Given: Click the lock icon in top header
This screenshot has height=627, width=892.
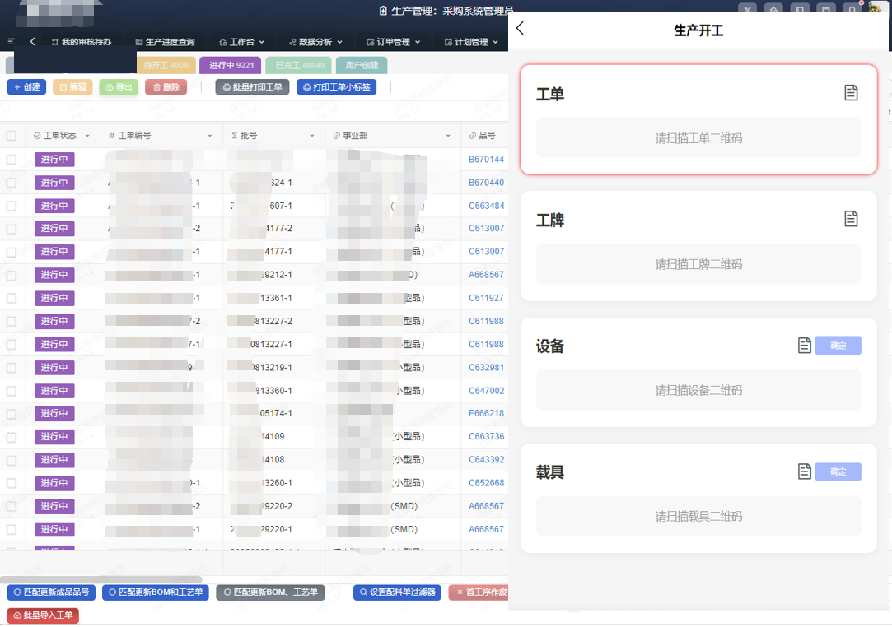Looking at the screenshot, I should (x=852, y=11).
